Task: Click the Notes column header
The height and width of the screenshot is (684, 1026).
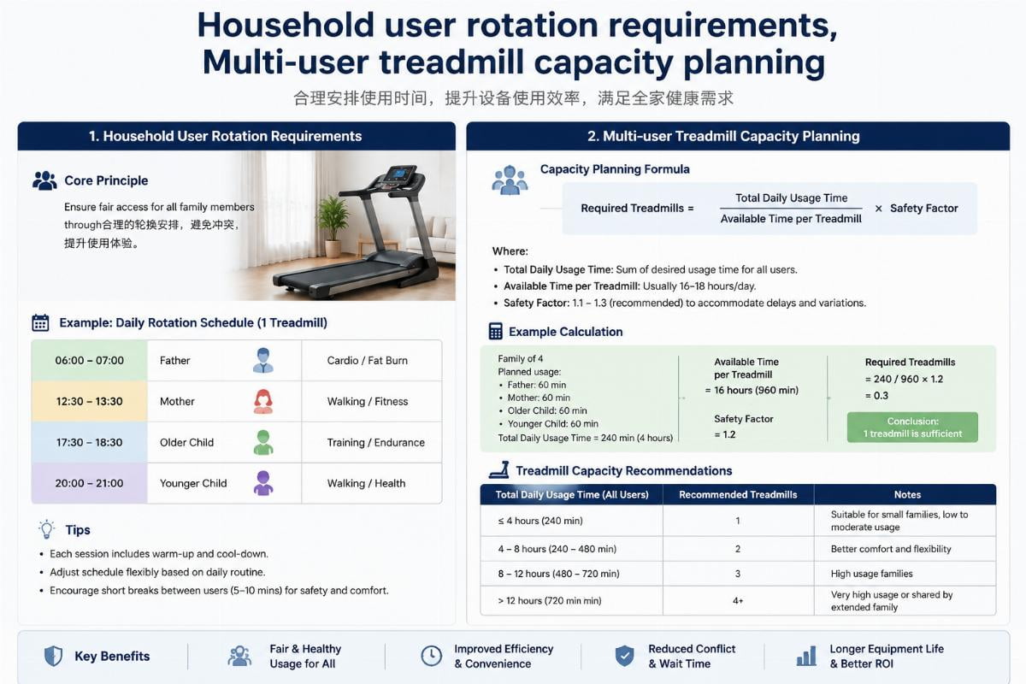Action: click(x=907, y=494)
